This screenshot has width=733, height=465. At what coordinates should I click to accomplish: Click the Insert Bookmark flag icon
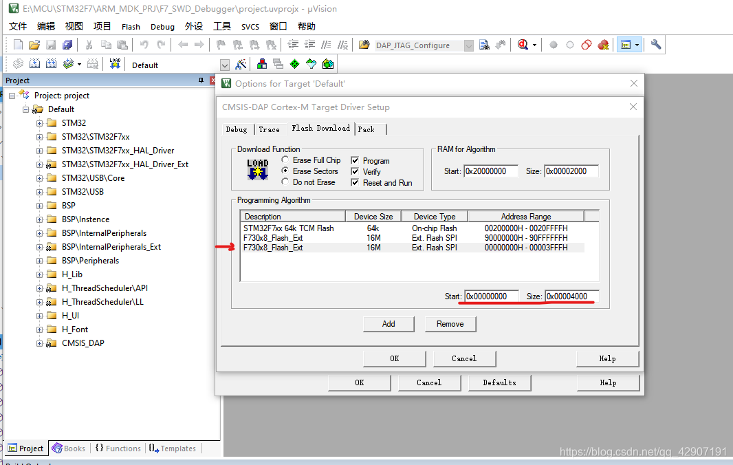coord(221,45)
